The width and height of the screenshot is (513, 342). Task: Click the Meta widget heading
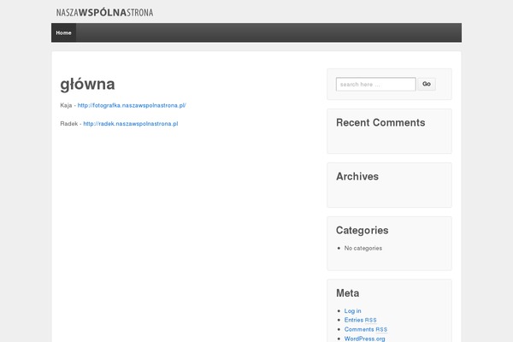pyautogui.click(x=348, y=293)
